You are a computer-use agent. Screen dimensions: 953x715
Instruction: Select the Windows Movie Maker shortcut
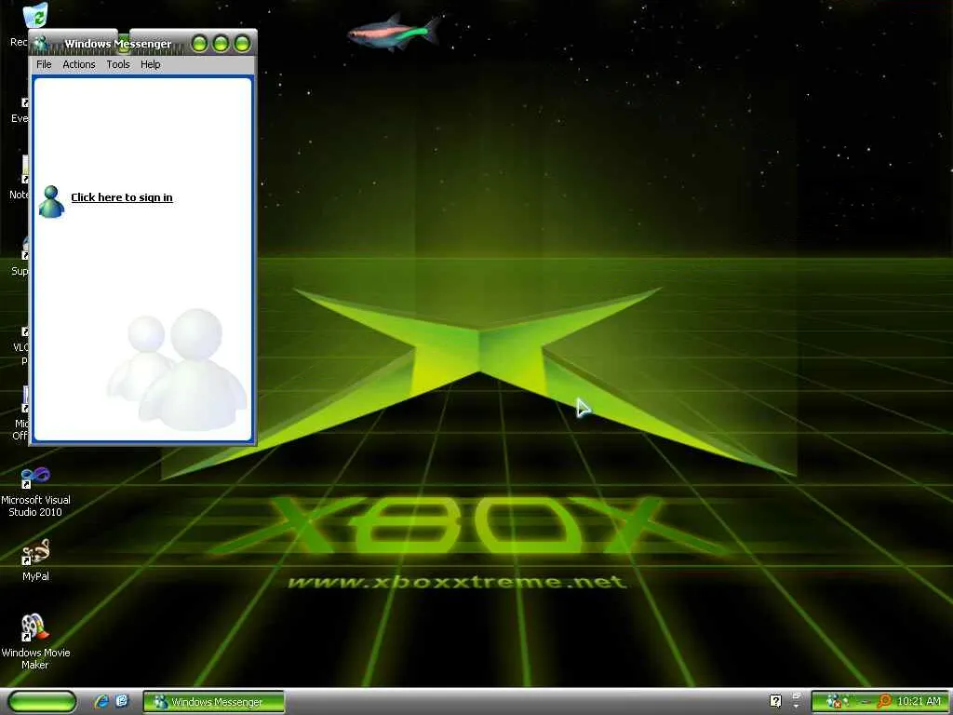tap(35, 641)
